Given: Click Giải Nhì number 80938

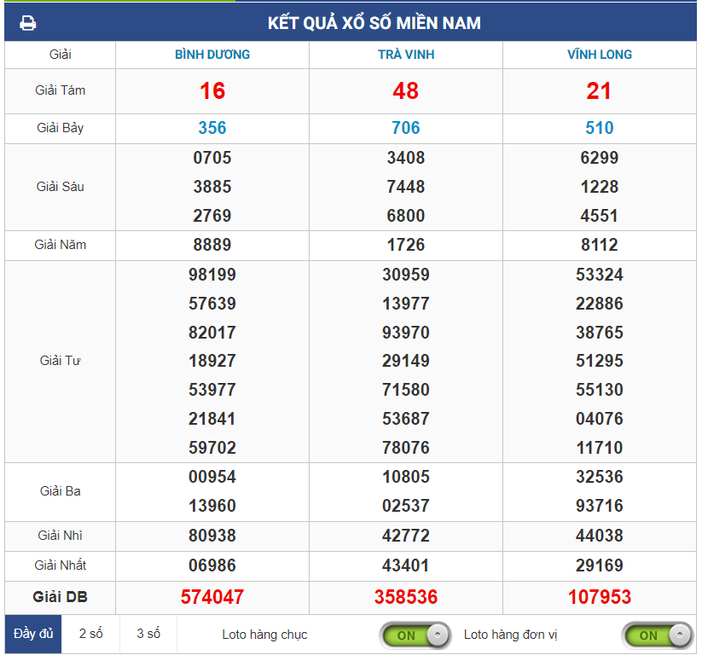Looking at the screenshot, I should click(212, 536).
